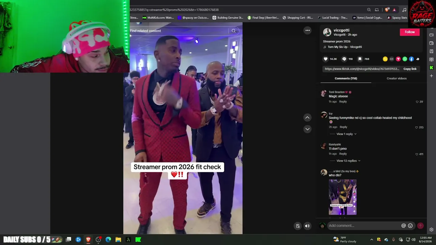Open the 'Building Genuine St...' bookmark
Screen dimensions: 436x245
click(x=228, y=18)
